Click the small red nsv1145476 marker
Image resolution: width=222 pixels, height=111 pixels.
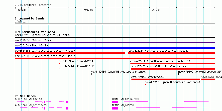point(60,69)
